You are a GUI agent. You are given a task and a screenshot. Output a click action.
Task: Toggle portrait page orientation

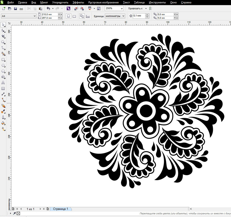pyautogui.click(x=68, y=16)
